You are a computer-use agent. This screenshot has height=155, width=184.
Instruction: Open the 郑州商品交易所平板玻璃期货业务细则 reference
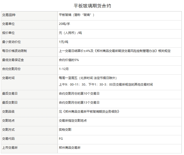(x=91, y=112)
